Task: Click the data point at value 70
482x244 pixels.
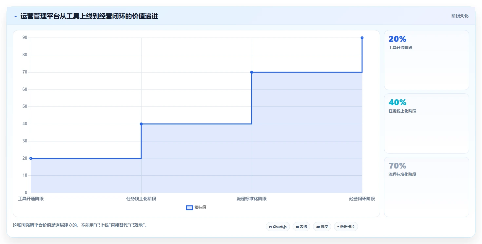Action: pyautogui.click(x=252, y=72)
